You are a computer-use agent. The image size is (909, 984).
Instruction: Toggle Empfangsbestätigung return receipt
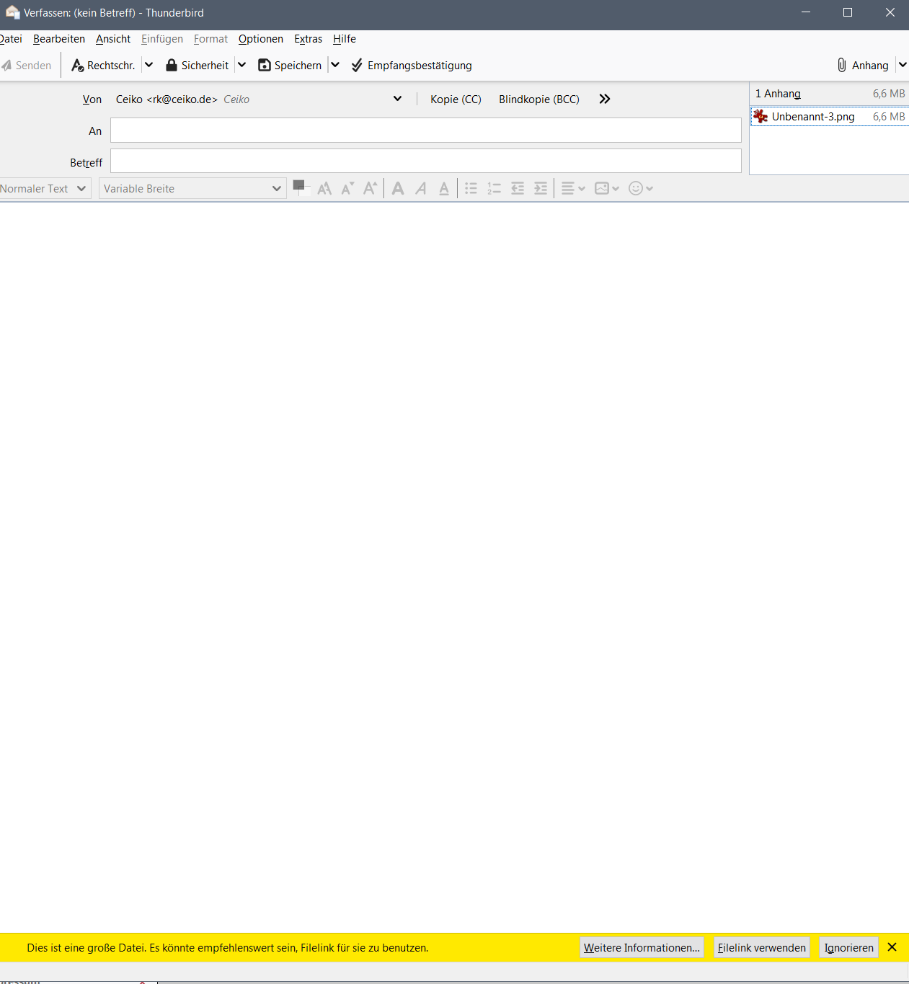(412, 66)
